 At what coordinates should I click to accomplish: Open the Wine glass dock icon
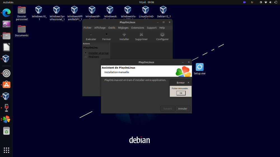pyautogui.click(x=6, y=108)
